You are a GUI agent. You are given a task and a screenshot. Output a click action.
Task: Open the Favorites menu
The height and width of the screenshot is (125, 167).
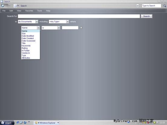click(29, 11)
